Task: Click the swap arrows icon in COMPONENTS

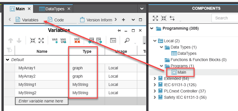Action: coord(172,18)
